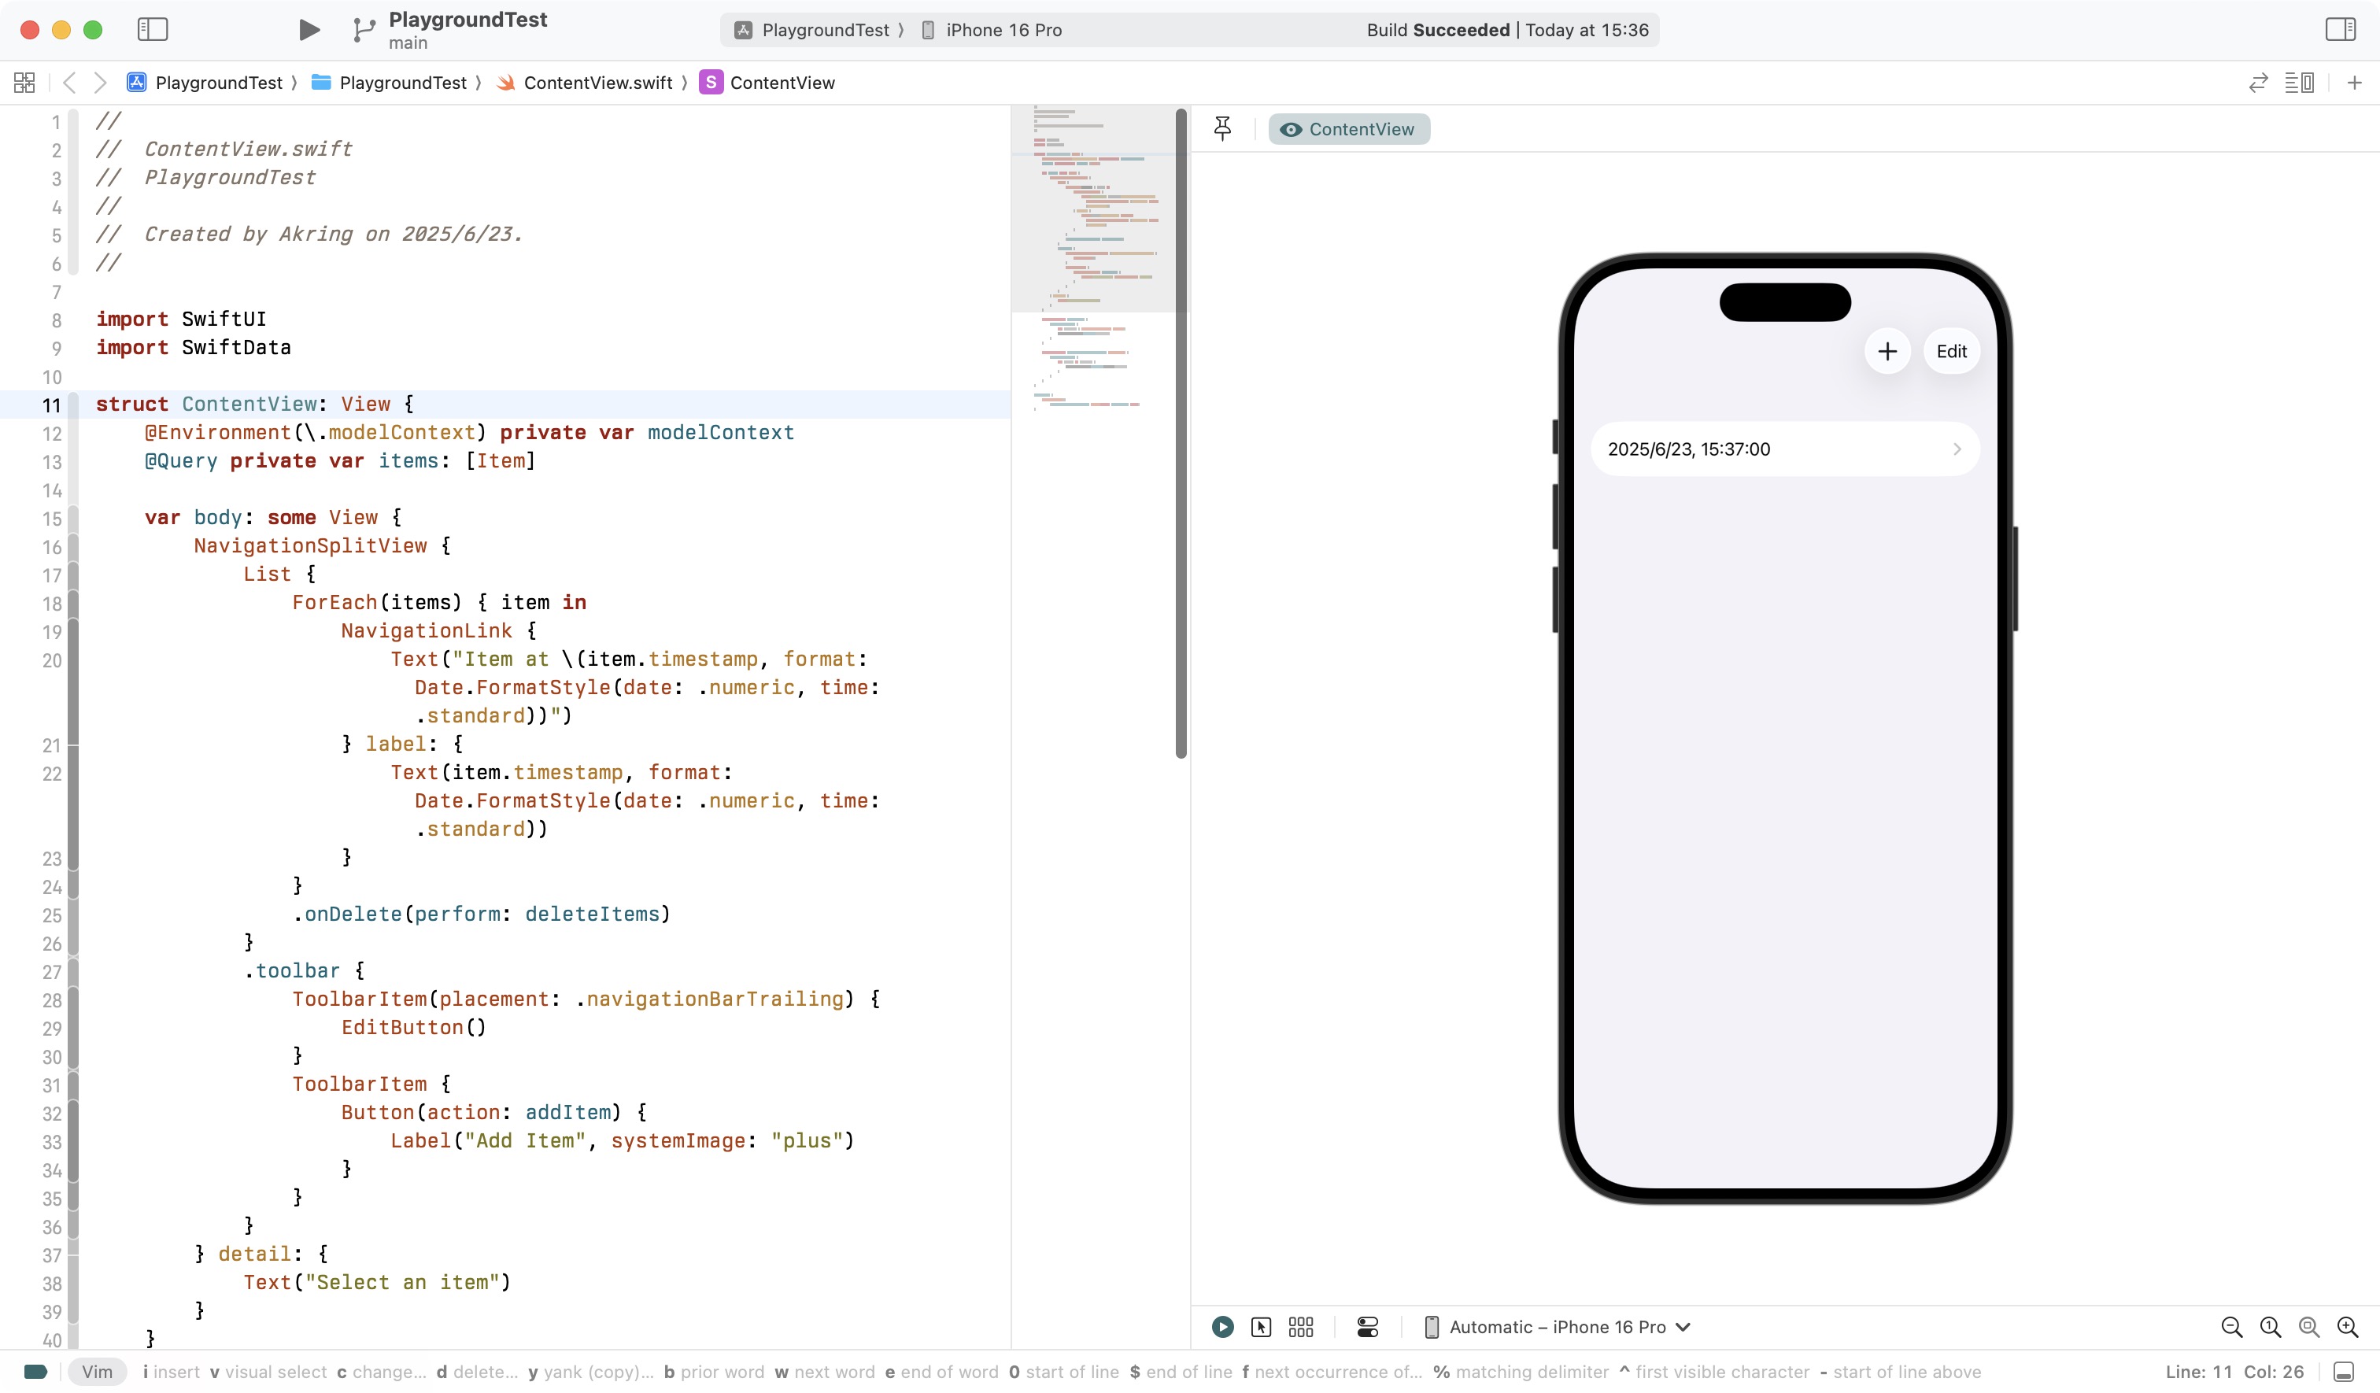Open the ContentView struct symbol breadcrumb
Viewport: 2380px width, 1393px height.
768,83
